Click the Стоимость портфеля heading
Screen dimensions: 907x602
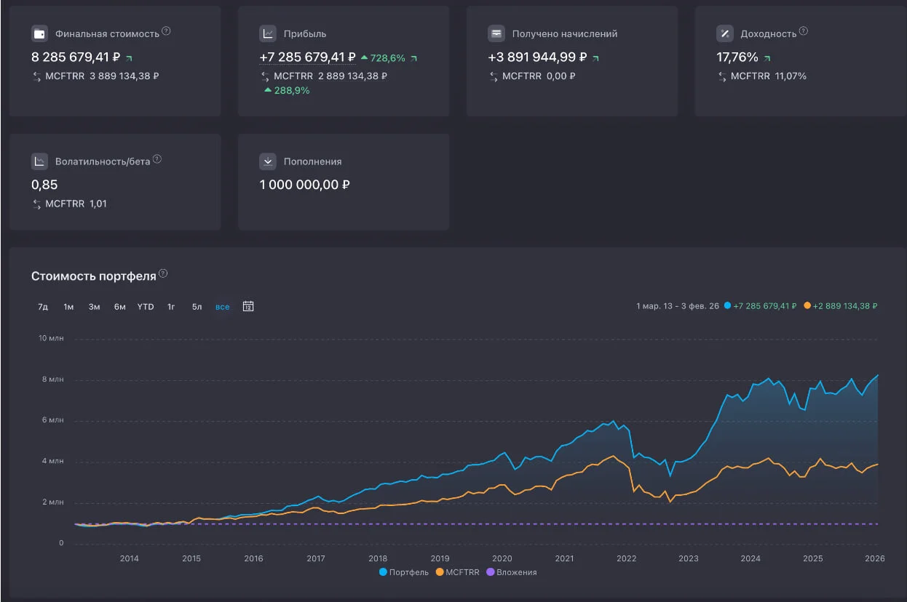pyautogui.click(x=94, y=276)
